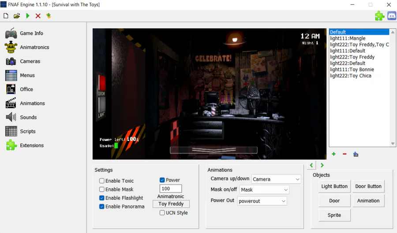The height and width of the screenshot is (233, 397).
Task: Click the camera flip bar in office preview
Action: (x=213, y=150)
